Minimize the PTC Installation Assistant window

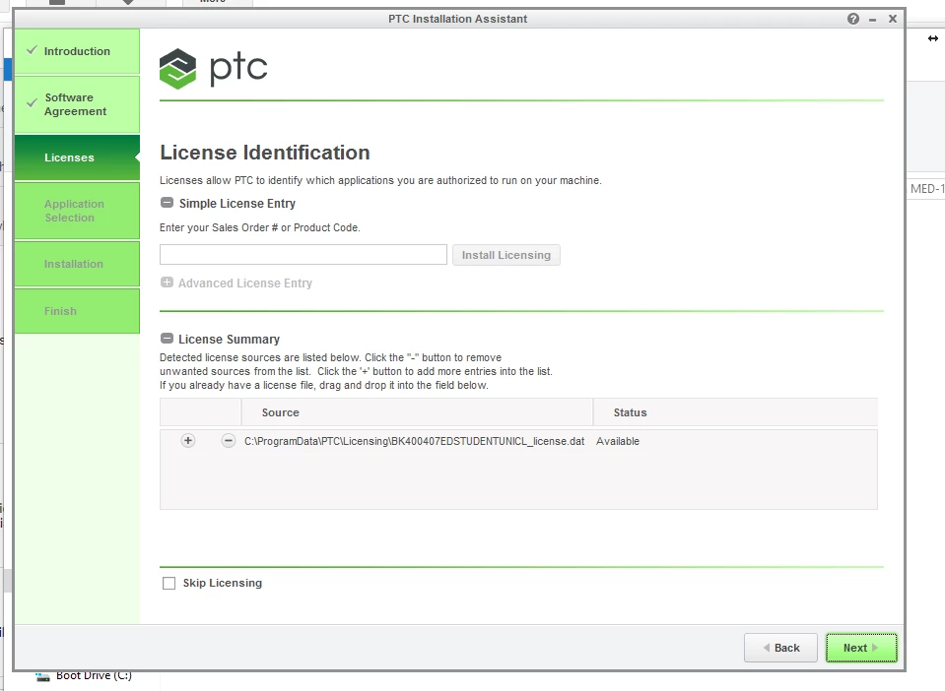pos(872,20)
